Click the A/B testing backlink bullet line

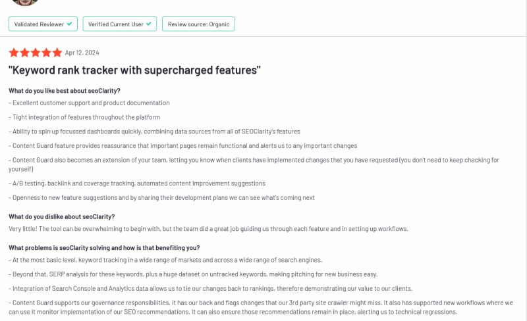pos(137,184)
